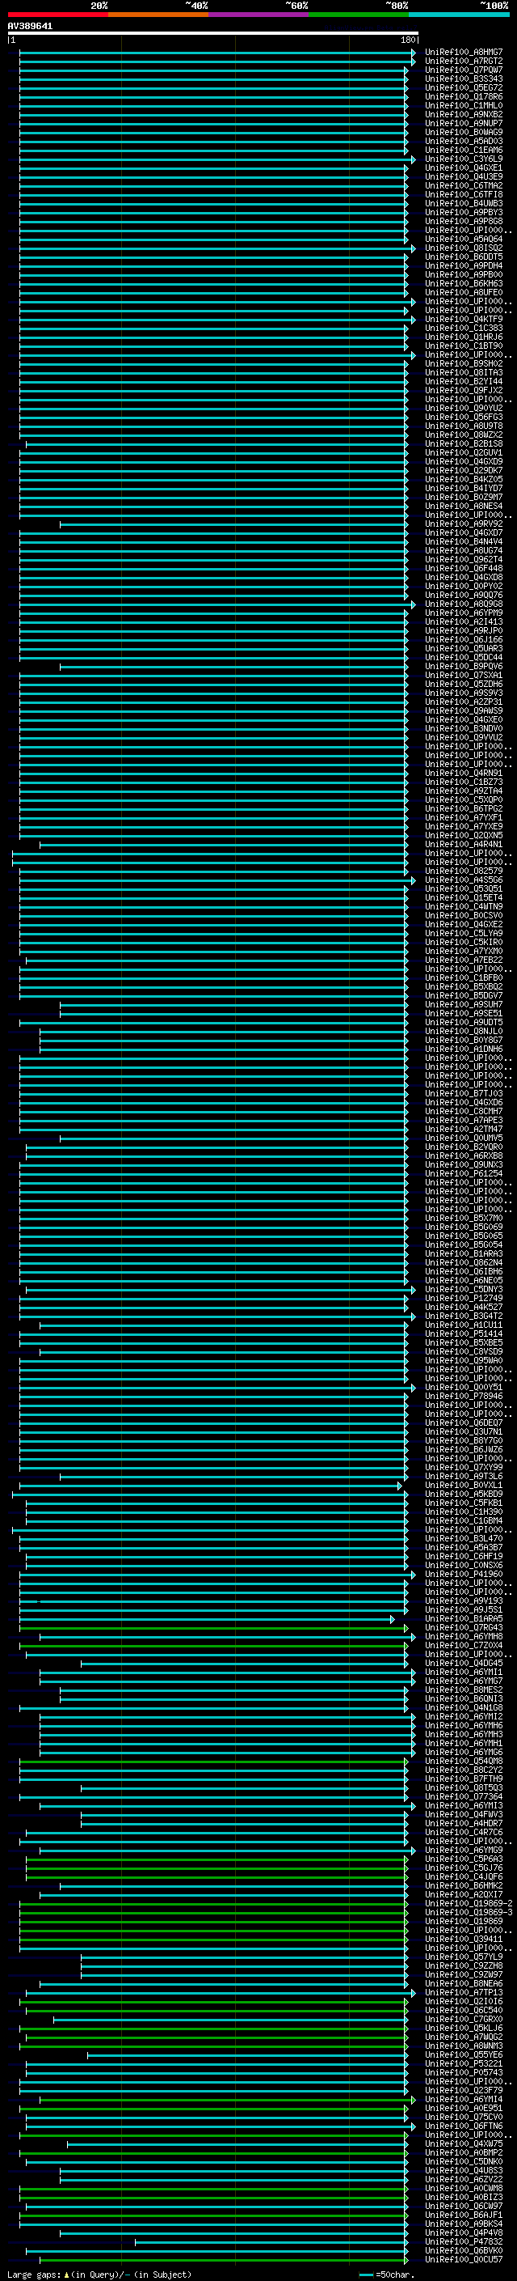Screen dimensions: 517x2281
Task: Select hit label UniRef100_Q3U7N1
Action: [x=464, y=1433]
